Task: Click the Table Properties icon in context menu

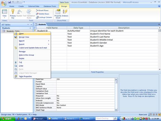Action: (x=16, y=76)
